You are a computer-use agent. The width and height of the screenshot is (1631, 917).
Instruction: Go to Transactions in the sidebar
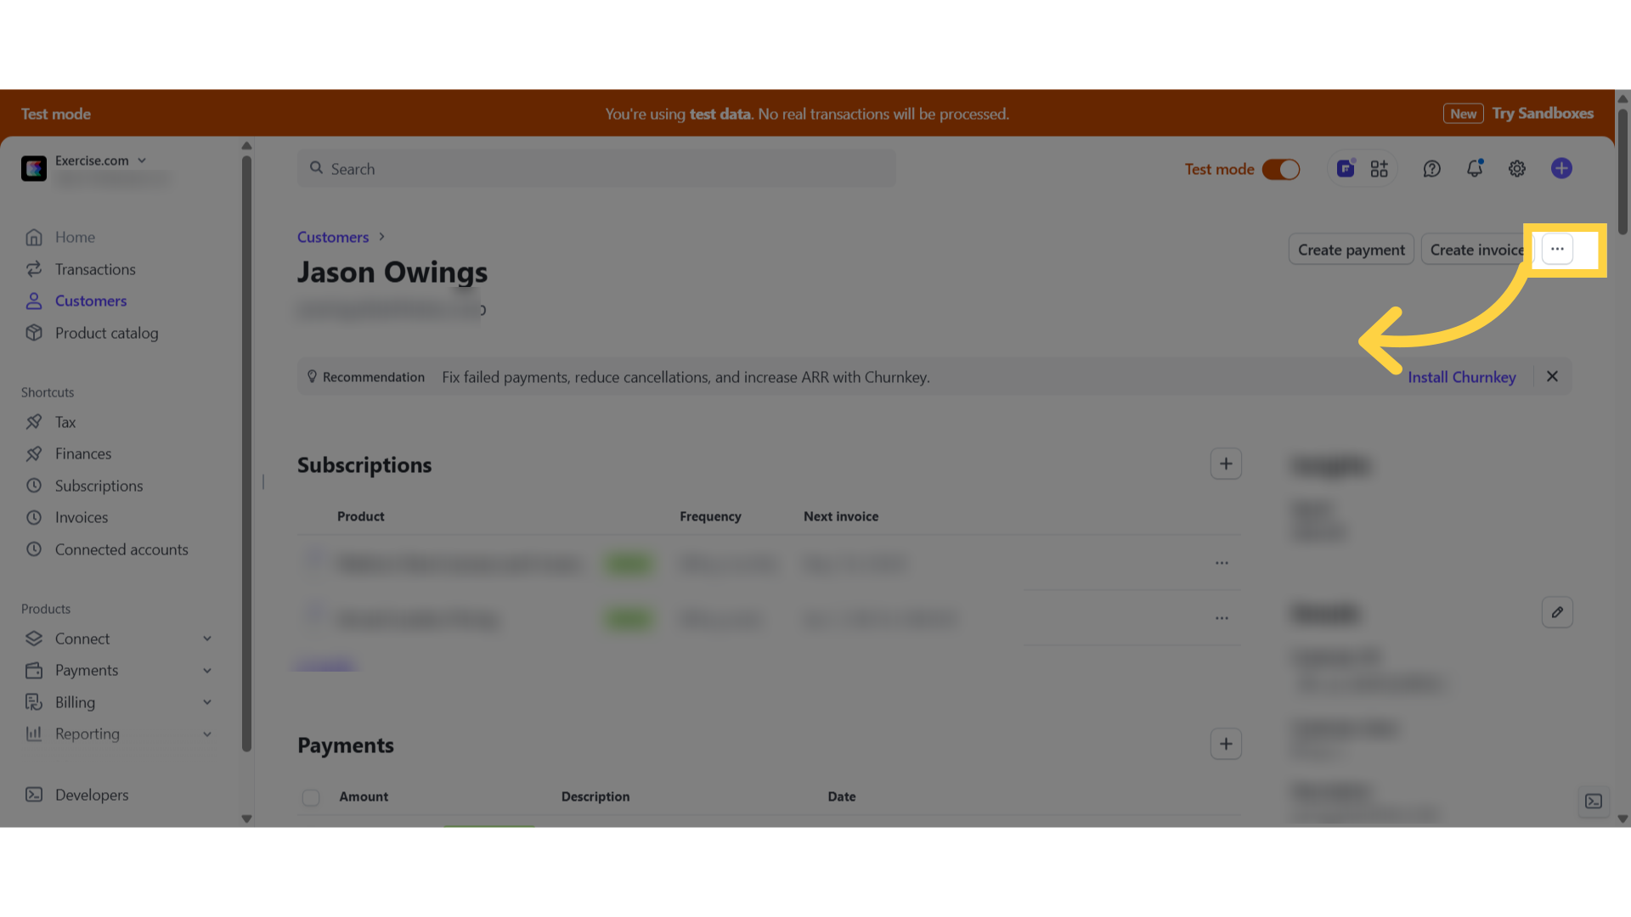[95, 269]
